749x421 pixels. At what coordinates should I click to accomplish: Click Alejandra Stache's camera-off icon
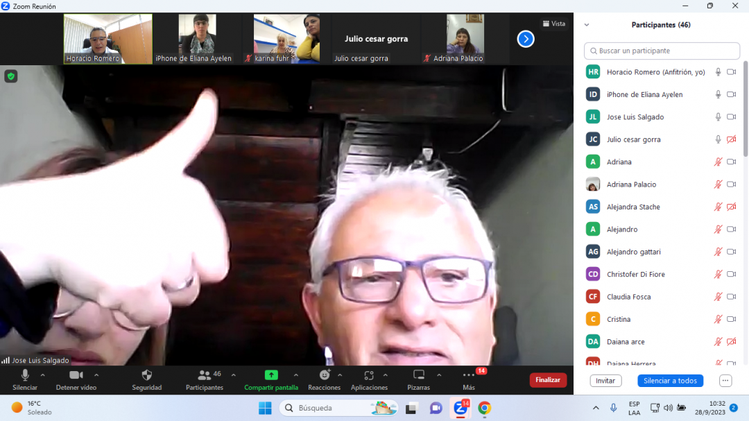click(x=732, y=207)
